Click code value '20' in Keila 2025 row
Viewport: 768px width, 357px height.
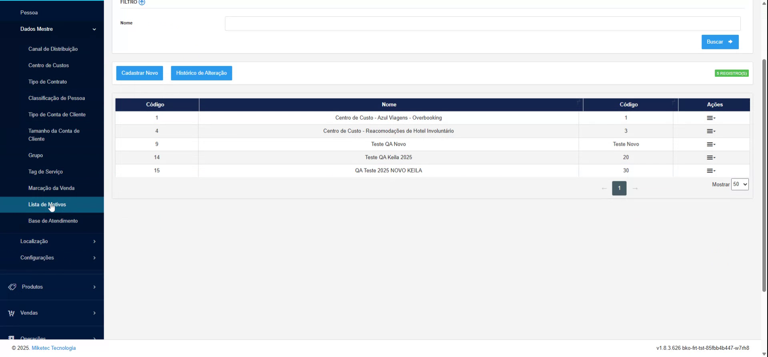click(626, 157)
